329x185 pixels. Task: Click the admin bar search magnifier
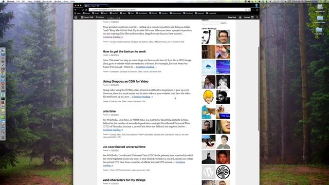coord(257,17)
